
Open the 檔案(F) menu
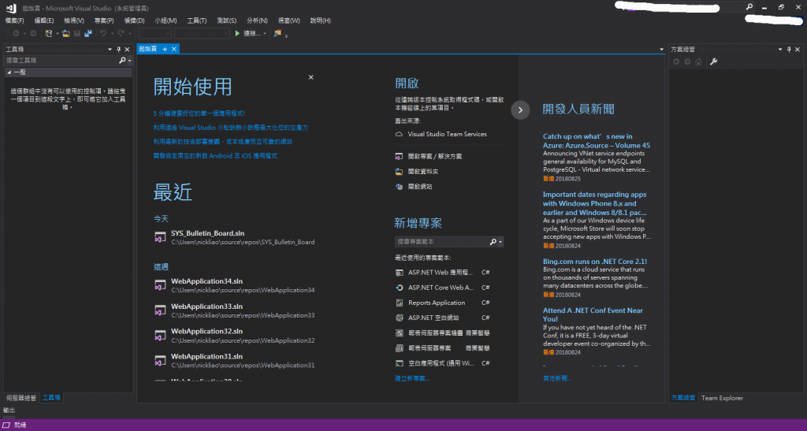click(14, 20)
